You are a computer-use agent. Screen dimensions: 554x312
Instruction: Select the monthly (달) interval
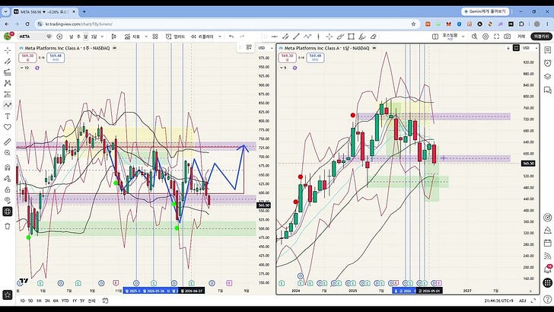tap(85, 37)
